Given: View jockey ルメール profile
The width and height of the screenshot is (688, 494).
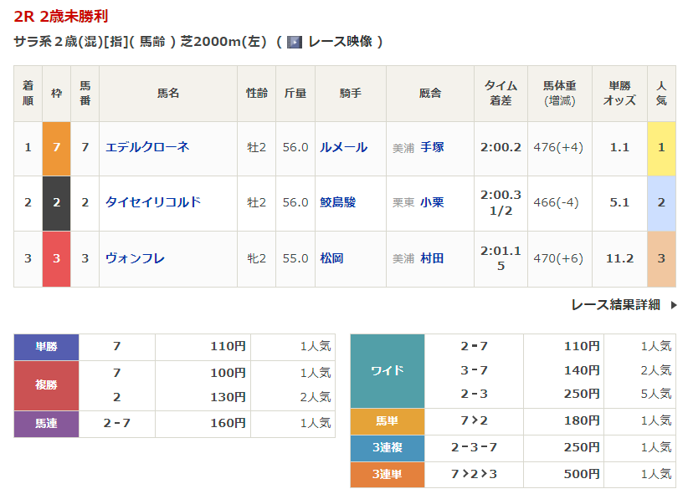Looking at the screenshot, I should [x=343, y=147].
